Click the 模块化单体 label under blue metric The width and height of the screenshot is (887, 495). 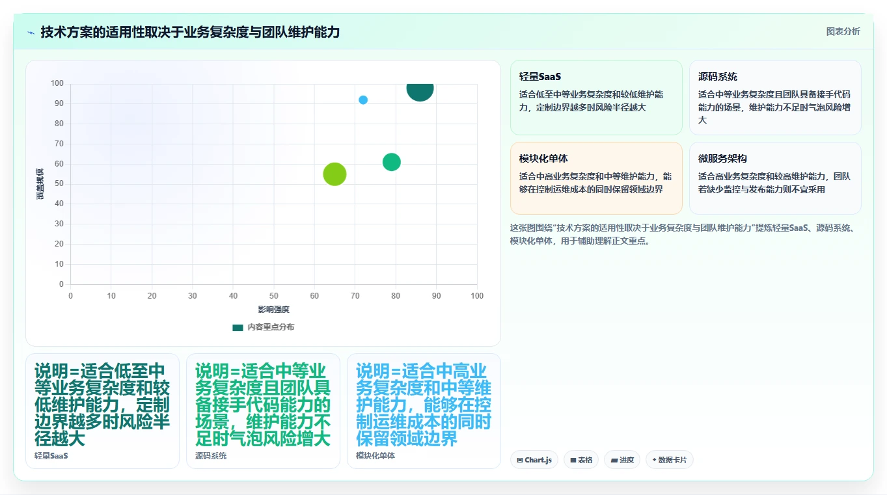tap(375, 456)
